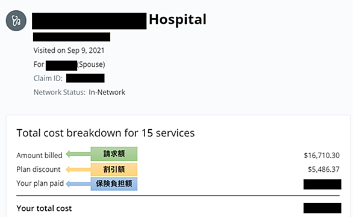Click the blue arrow pointing to Your plan paid
The width and height of the screenshot is (353, 217).
coord(78,184)
